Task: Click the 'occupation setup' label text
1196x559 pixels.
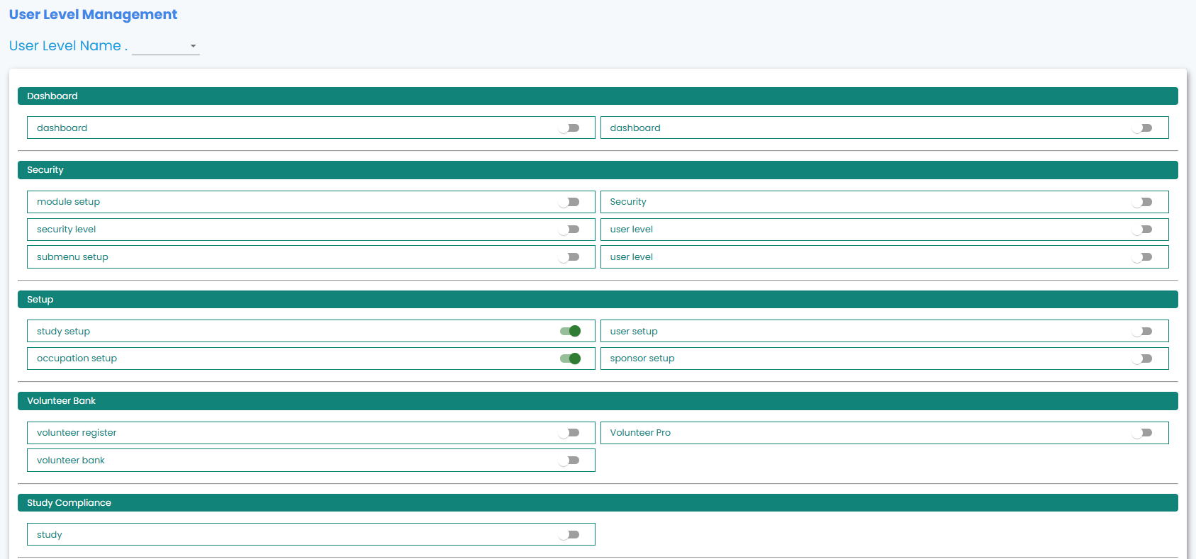Action: [x=77, y=358]
